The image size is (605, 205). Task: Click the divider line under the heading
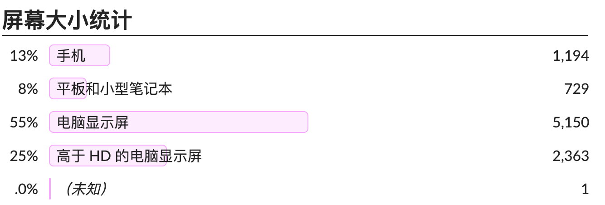coord(295,35)
